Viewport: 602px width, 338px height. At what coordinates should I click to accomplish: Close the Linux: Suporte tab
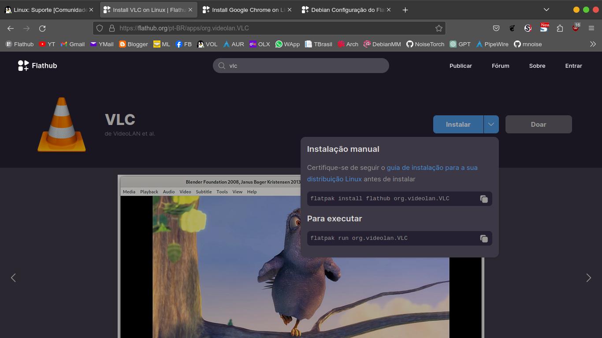(91, 10)
